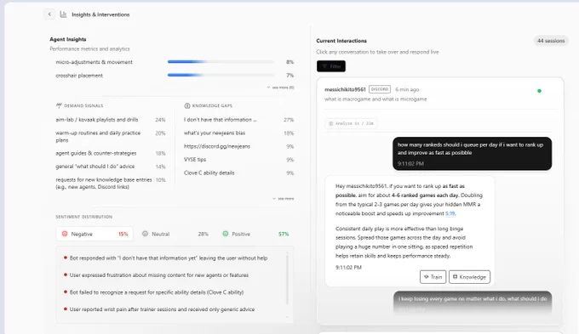The width and height of the screenshot is (579, 334).
Task: Click the Negative sentiment face icon
Action: (65, 234)
